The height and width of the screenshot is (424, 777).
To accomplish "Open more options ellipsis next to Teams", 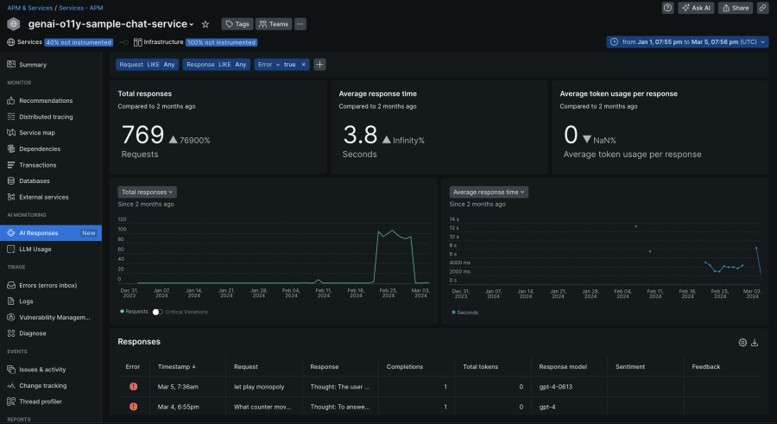I will [x=300, y=24].
